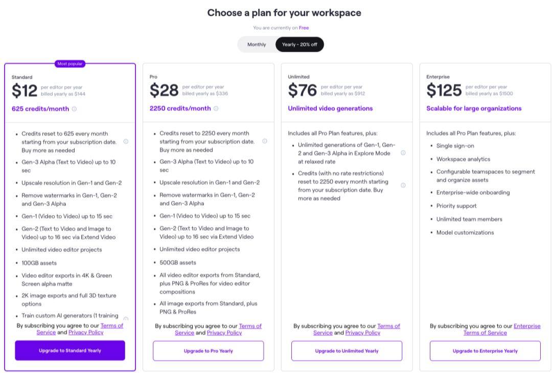Image resolution: width=552 pixels, height=373 pixels.
Task: Open Terms of Service link under Unlimited plan
Action: point(388,326)
